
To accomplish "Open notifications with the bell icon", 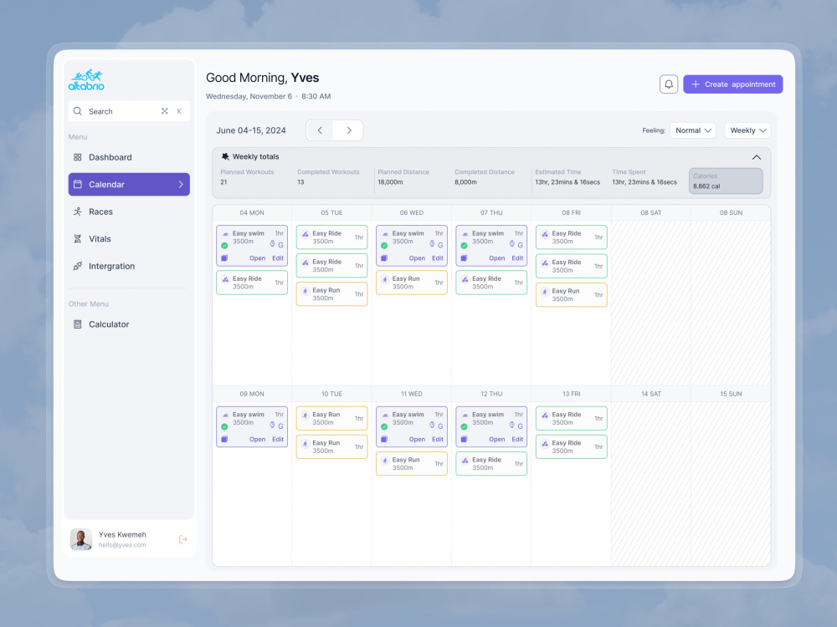I will click(668, 84).
